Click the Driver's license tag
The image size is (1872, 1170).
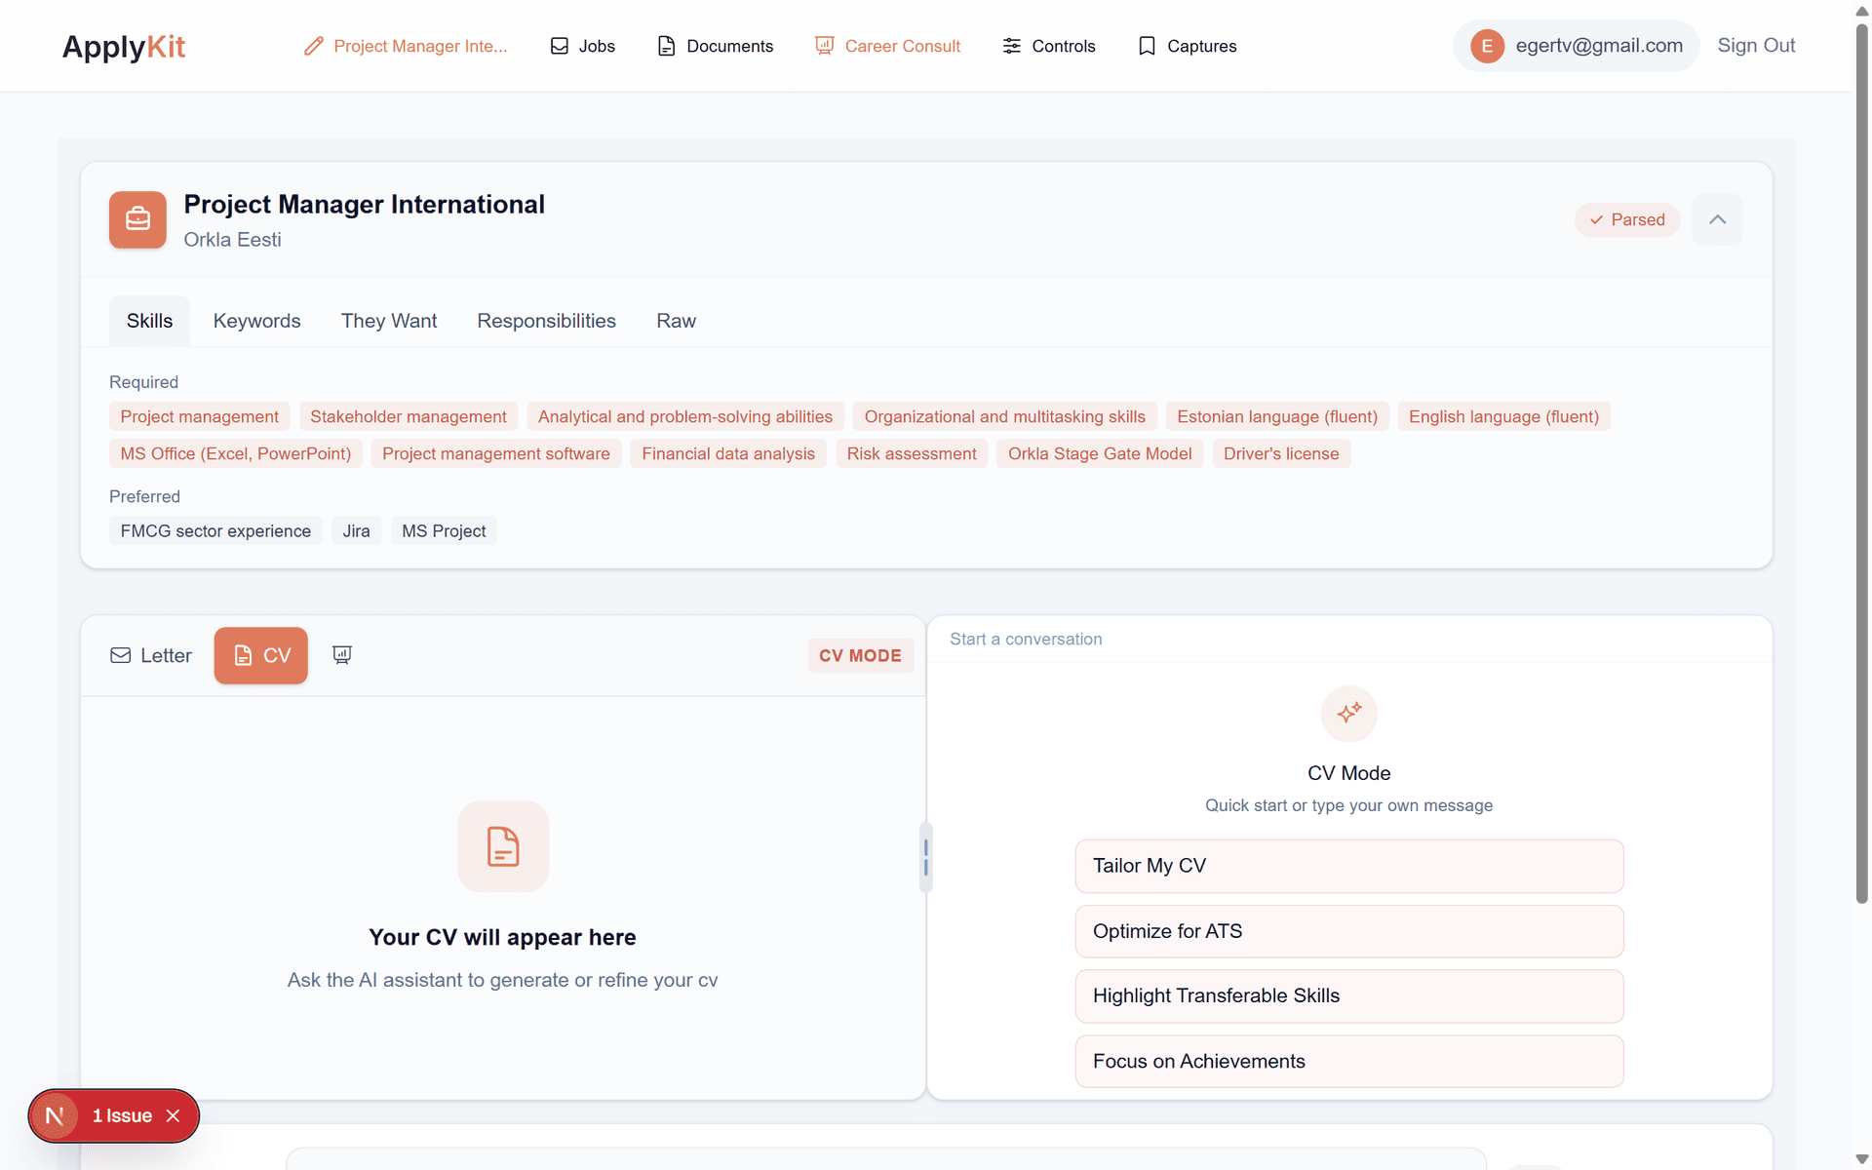1281,453
